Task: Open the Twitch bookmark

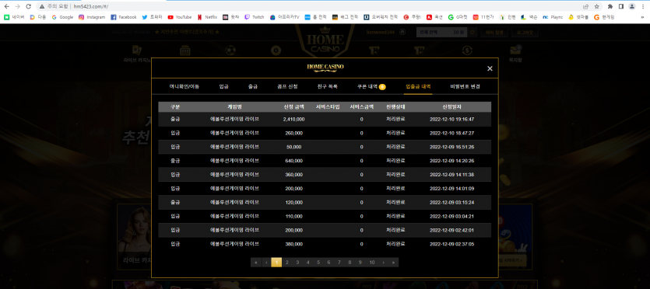Action: [254, 17]
